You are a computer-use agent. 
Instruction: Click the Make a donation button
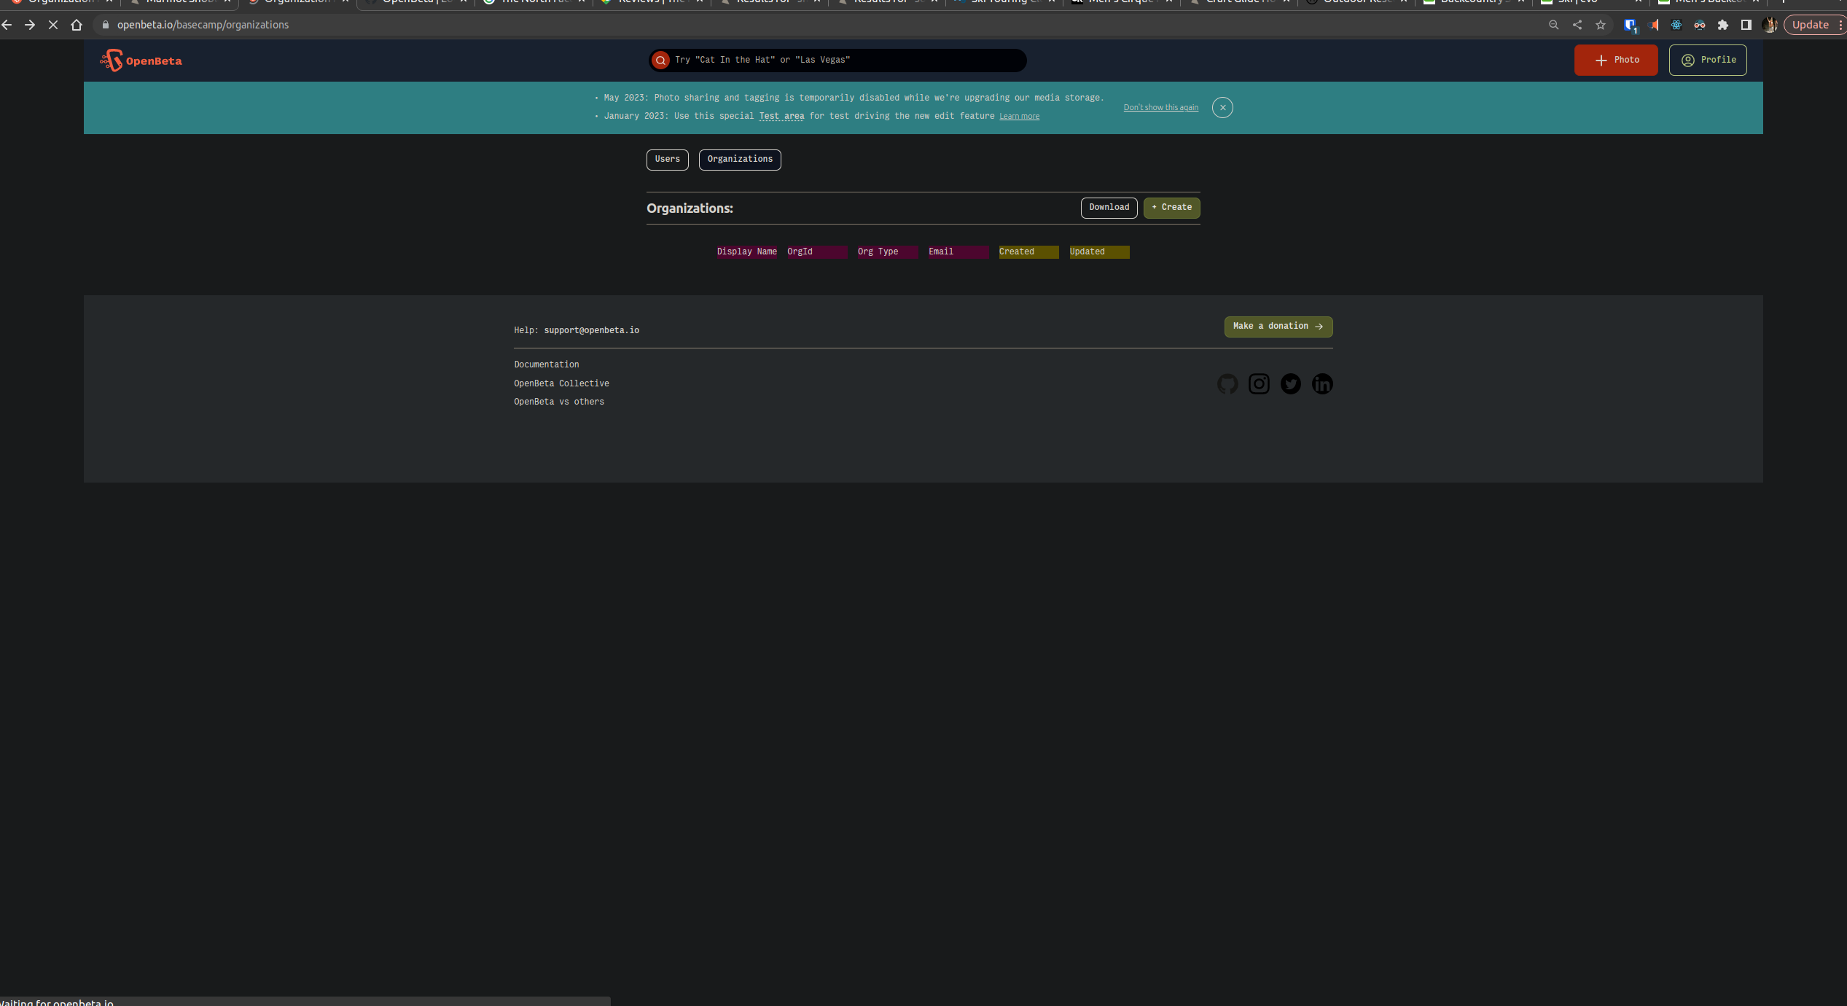click(1277, 326)
